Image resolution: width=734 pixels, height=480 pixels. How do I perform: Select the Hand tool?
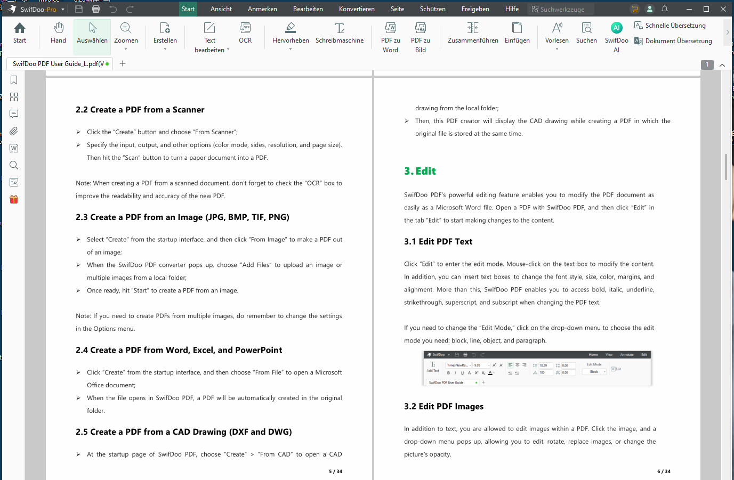[59, 34]
